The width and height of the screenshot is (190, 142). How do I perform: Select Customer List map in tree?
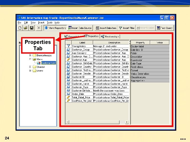coord(48,63)
